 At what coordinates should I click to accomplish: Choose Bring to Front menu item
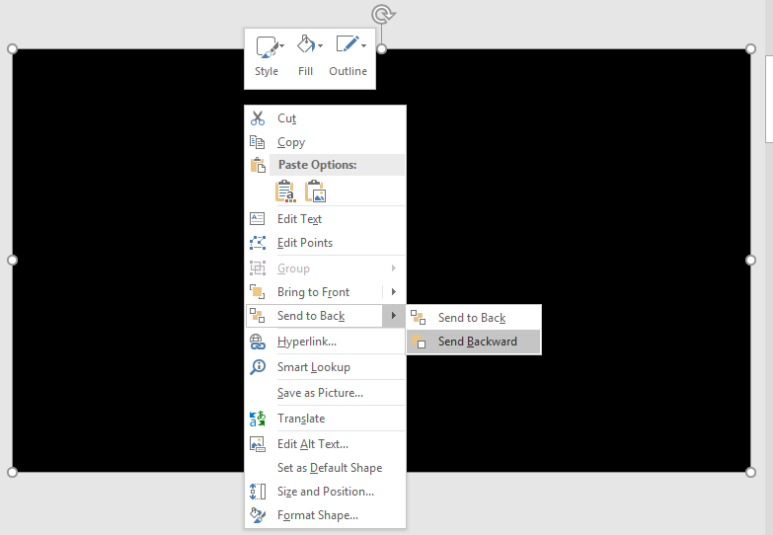tap(314, 292)
